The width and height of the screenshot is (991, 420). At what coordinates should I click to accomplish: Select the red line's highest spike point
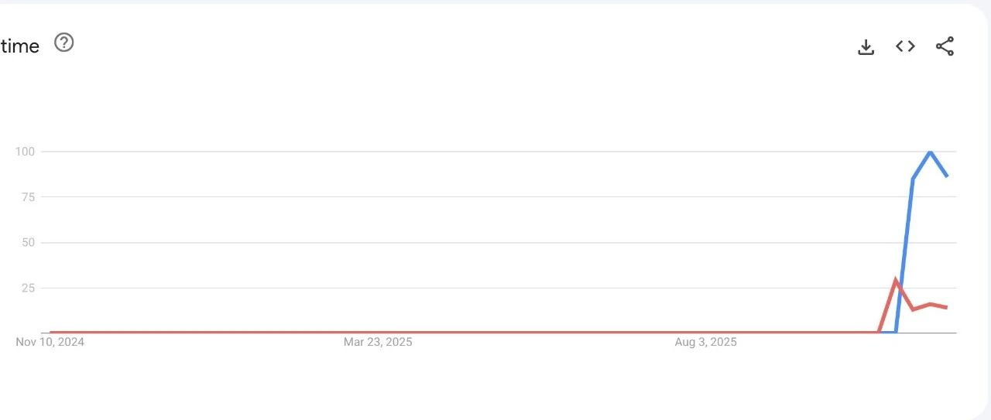point(896,280)
